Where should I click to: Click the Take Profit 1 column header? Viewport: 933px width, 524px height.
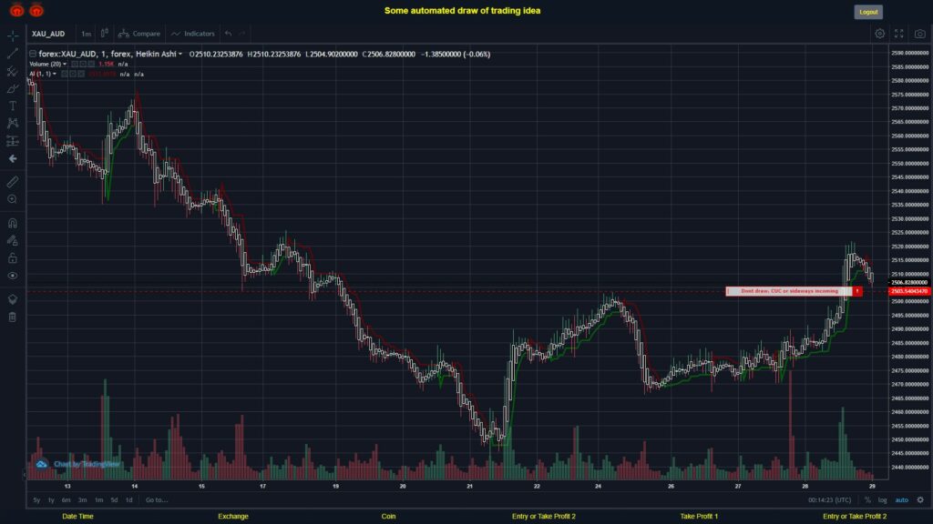pyautogui.click(x=699, y=517)
